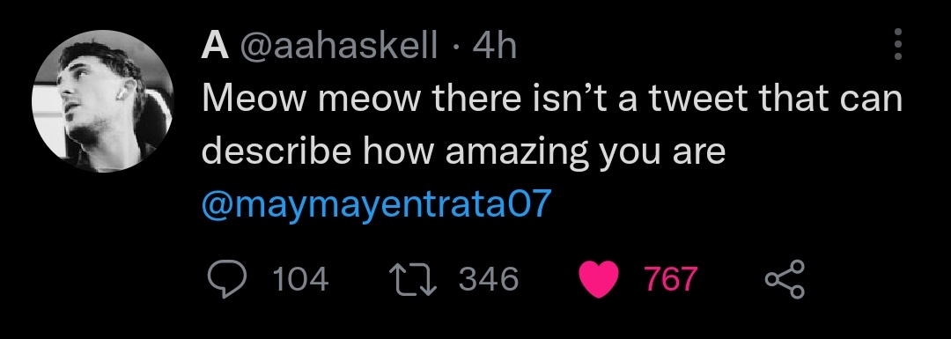Open the reply speech bubble icon
951x339 pixels.
tap(228, 280)
